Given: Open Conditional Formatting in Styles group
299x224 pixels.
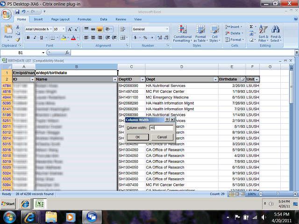Looking at the screenshot, I should point(182,34).
